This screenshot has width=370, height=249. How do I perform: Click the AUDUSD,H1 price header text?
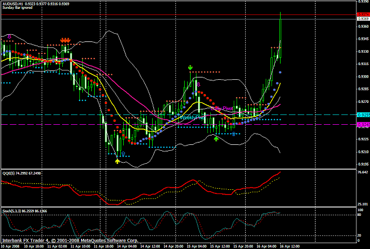click(x=36, y=4)
